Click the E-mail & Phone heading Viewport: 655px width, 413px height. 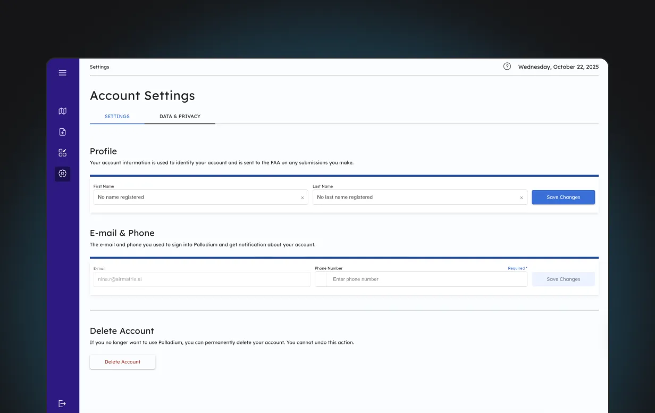pos(122,233)
